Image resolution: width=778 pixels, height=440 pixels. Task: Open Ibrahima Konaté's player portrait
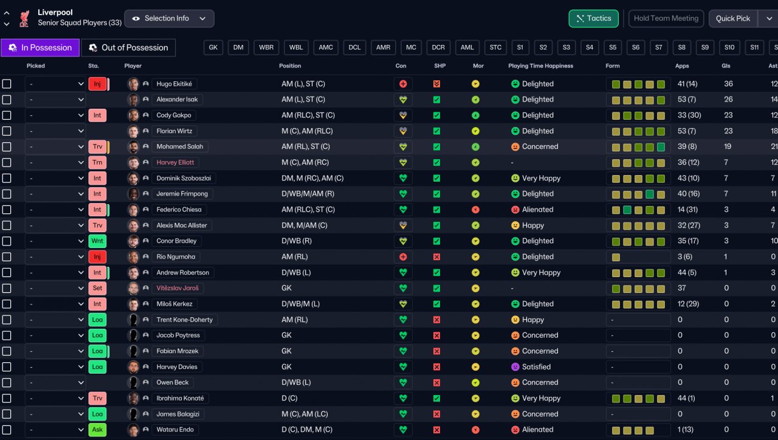(x=133, y=398)
